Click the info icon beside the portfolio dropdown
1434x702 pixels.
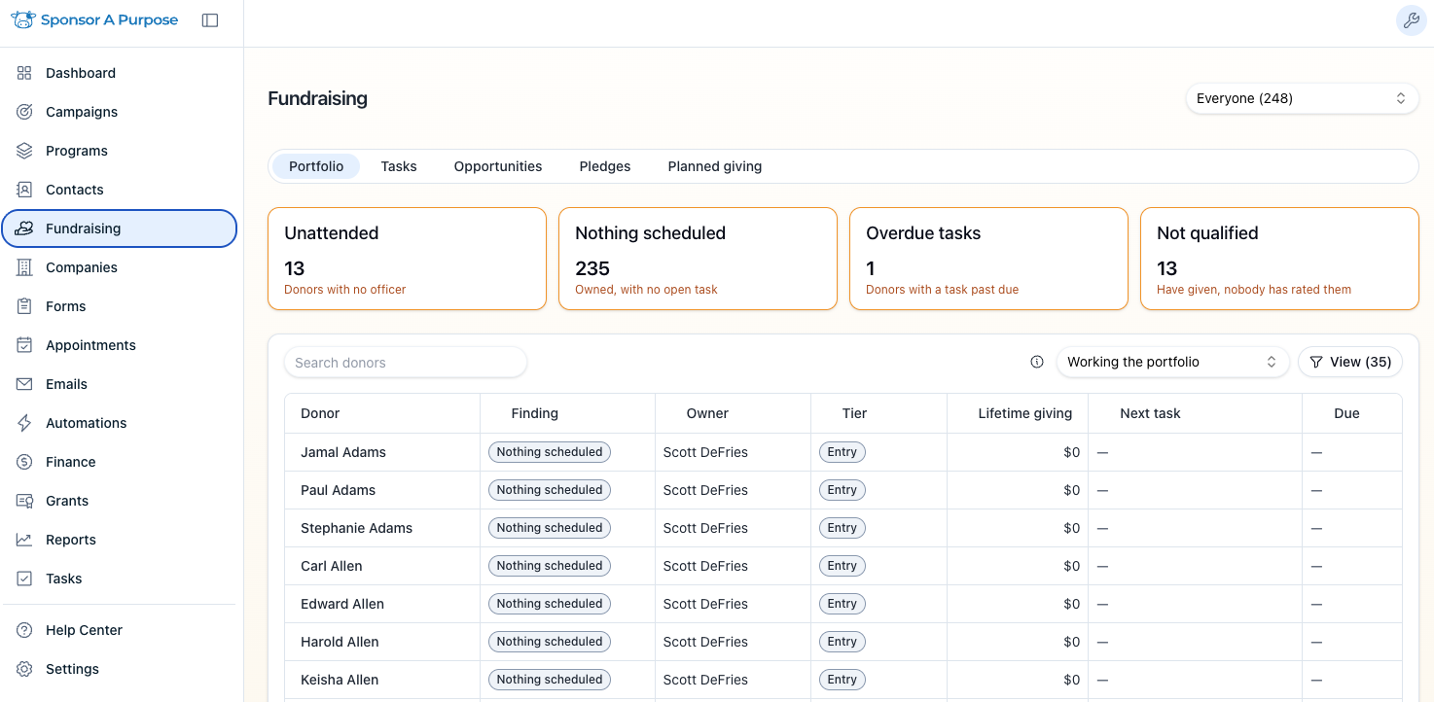click(x=1037, y=362)
